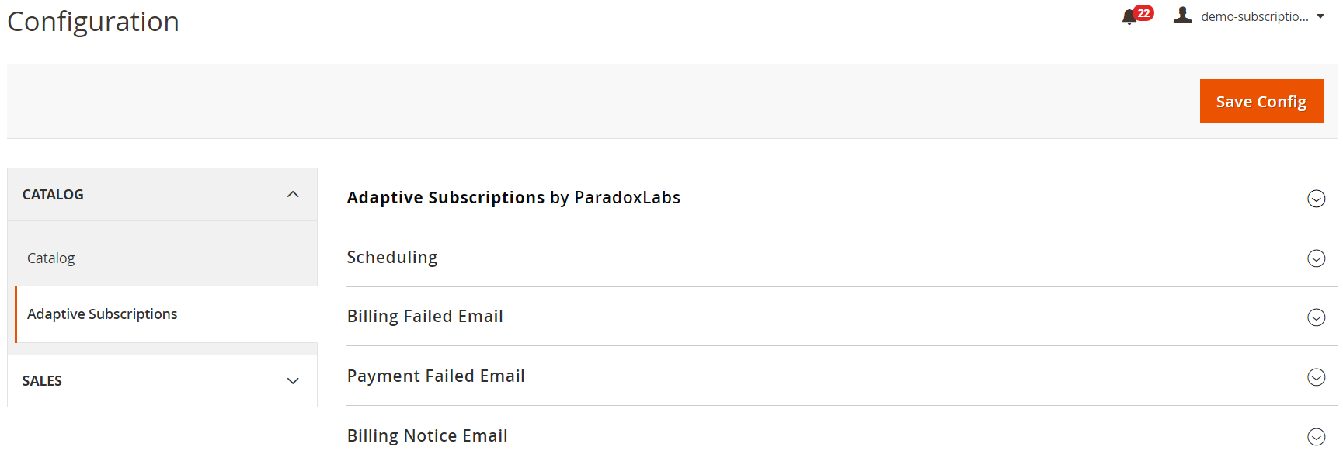Screen dimensions: 1343x468
Task: Select the Catalog sidebar tab
Action: [51, 258]
